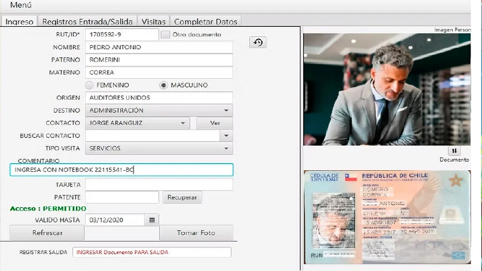The width and height of the screenshot is (482, 271).
Task: Open the BUSCAR CONTACTO combo box arrow
Action: click(227, 136)
